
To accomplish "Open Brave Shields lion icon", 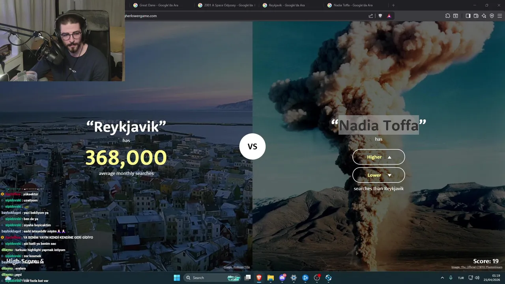I will click(380, 16).
